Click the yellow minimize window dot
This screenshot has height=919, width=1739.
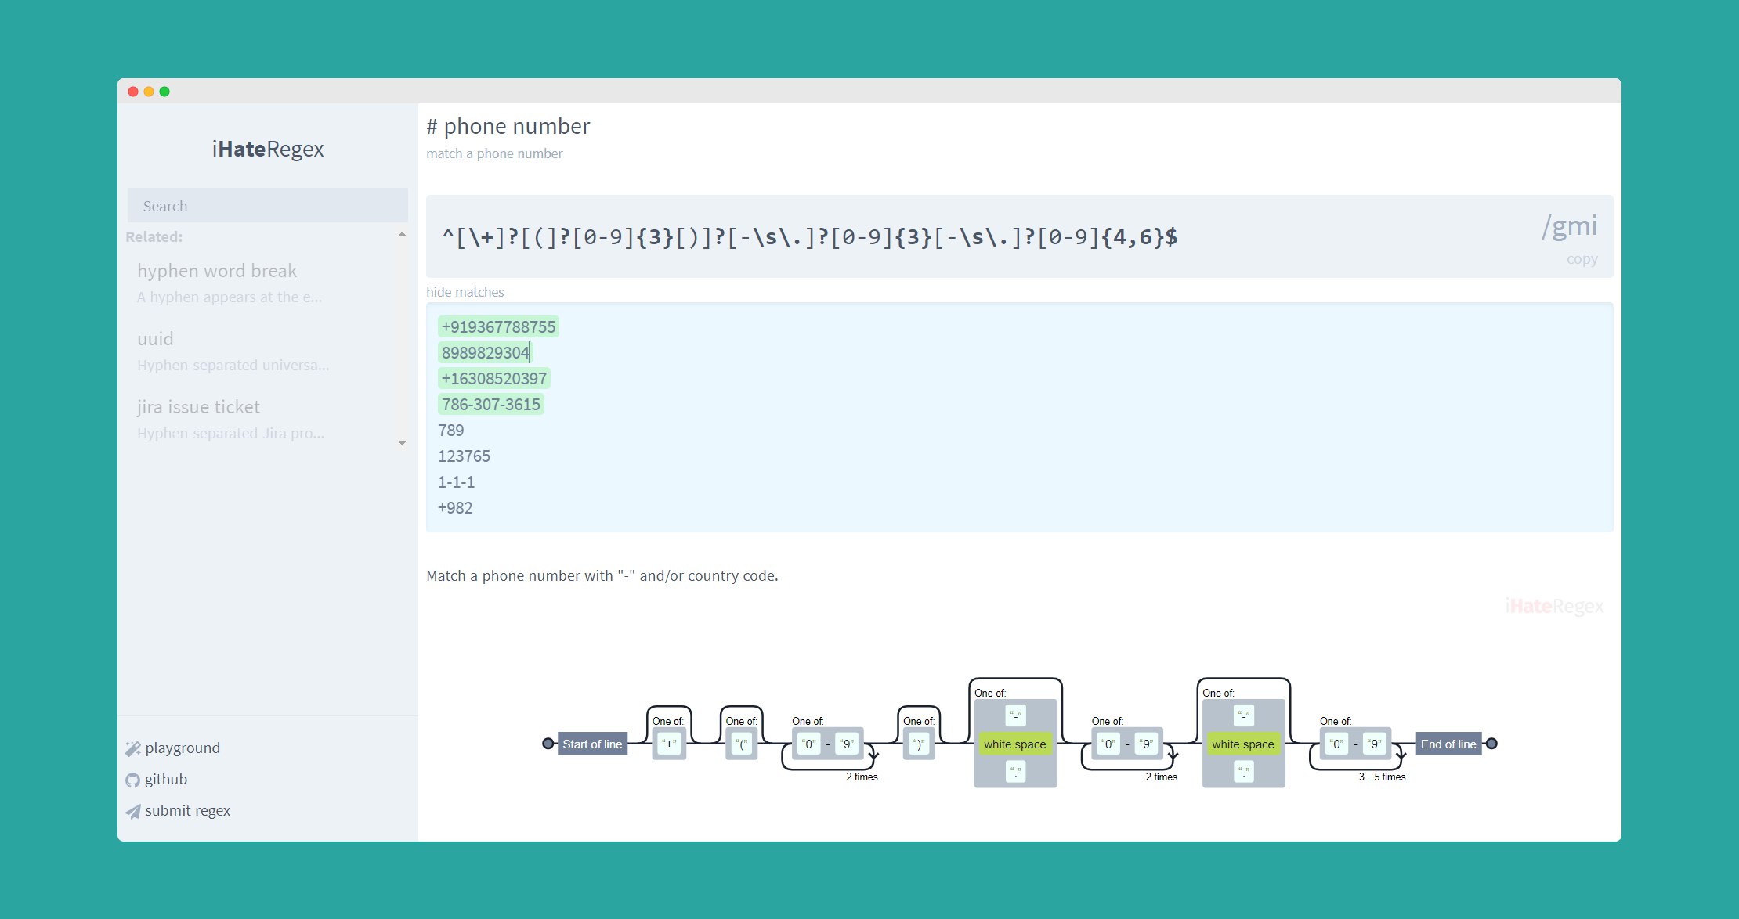click(149, 92)
